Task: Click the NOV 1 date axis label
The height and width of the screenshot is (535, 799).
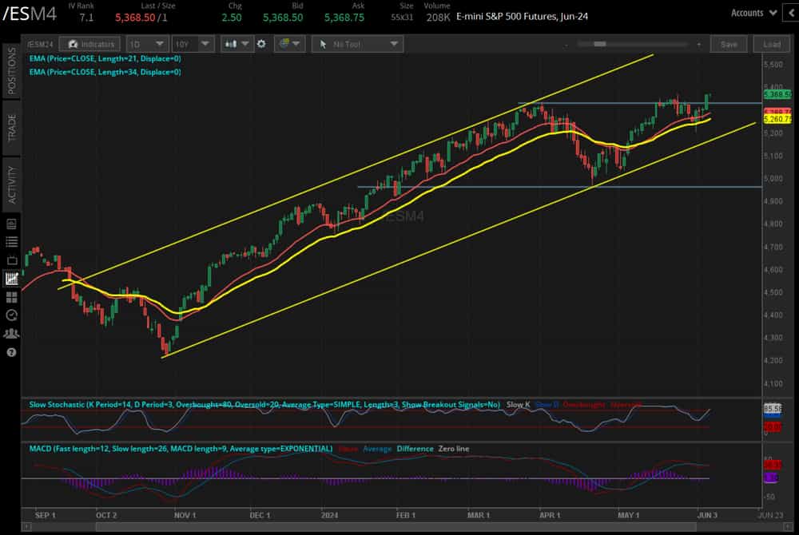Action: pyautogui.click(x=185, y=515)
